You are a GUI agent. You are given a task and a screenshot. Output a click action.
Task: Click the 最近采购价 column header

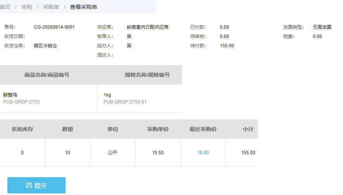pos(203,129)
